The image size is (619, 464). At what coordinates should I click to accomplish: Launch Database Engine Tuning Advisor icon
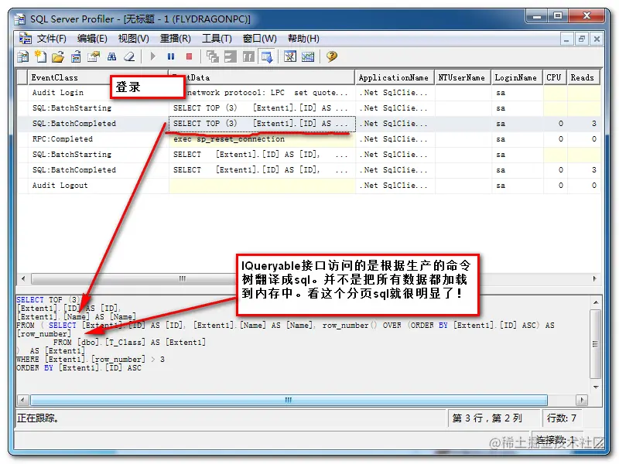(x=290, y=56)
